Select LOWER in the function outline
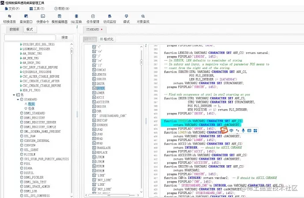304x198 pixels. click(101, 93)
